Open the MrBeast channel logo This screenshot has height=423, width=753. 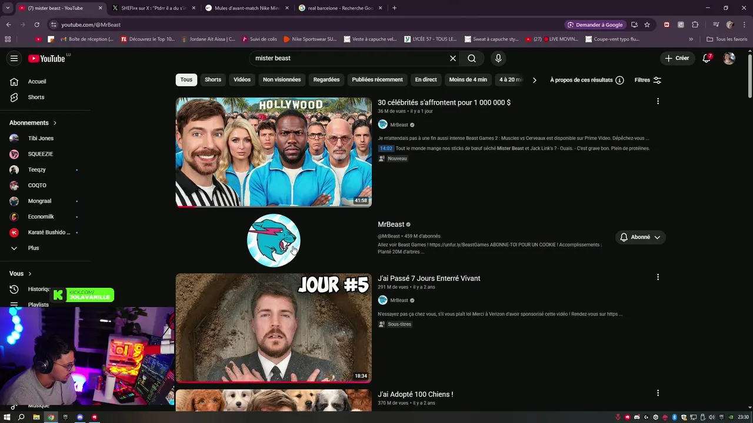274,240
